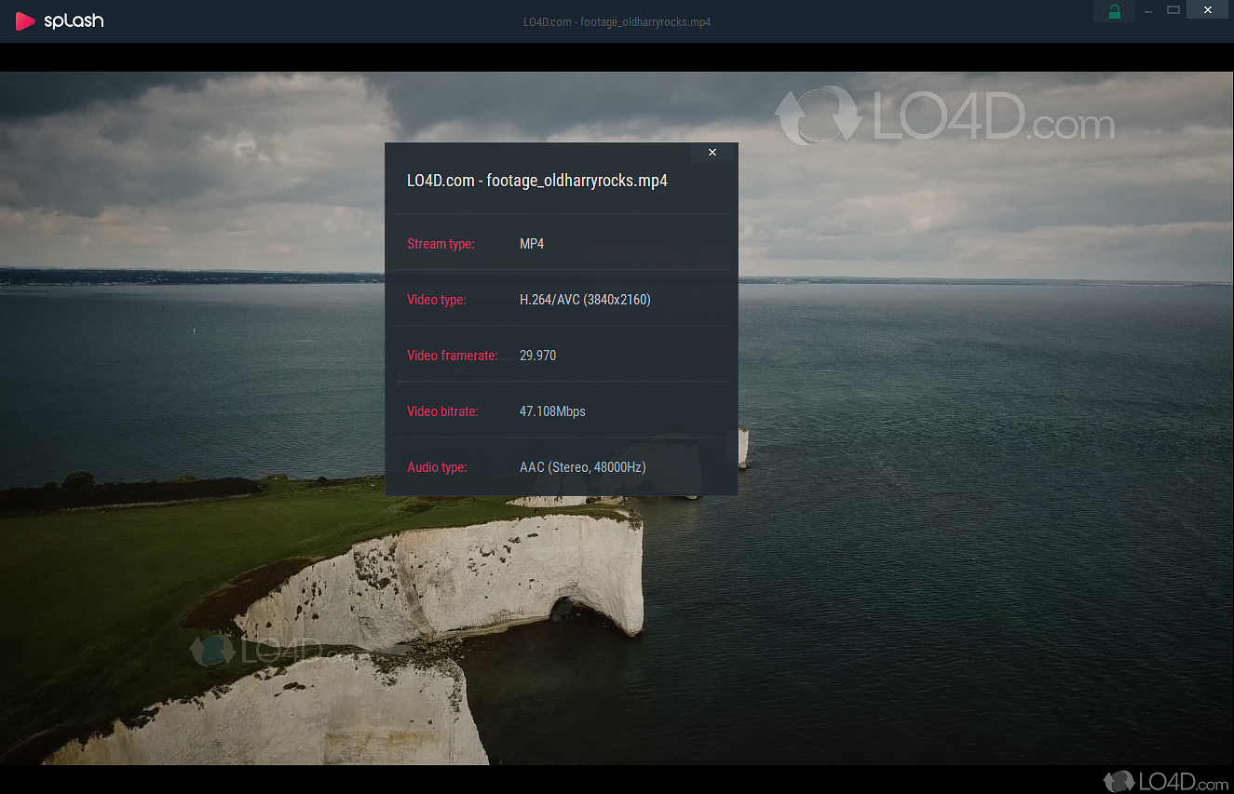Select the footage_oldharryrocks.mp4 dialog heading
Screen dimensions: 1234x794
[537, 180]
